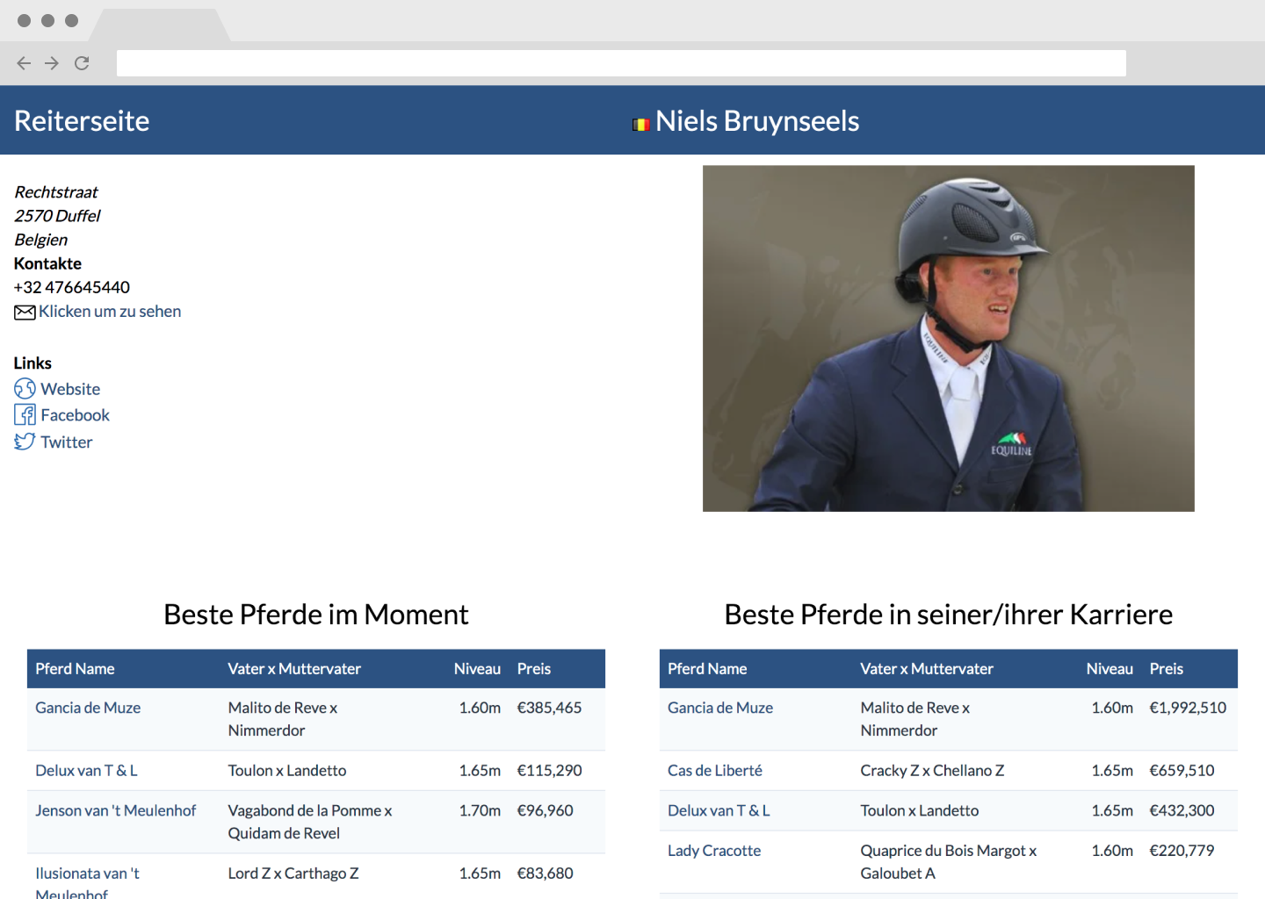Click Preis column header in career table
The image size is (1265, 899).
pyautogui.click(x=1167, y=669)
